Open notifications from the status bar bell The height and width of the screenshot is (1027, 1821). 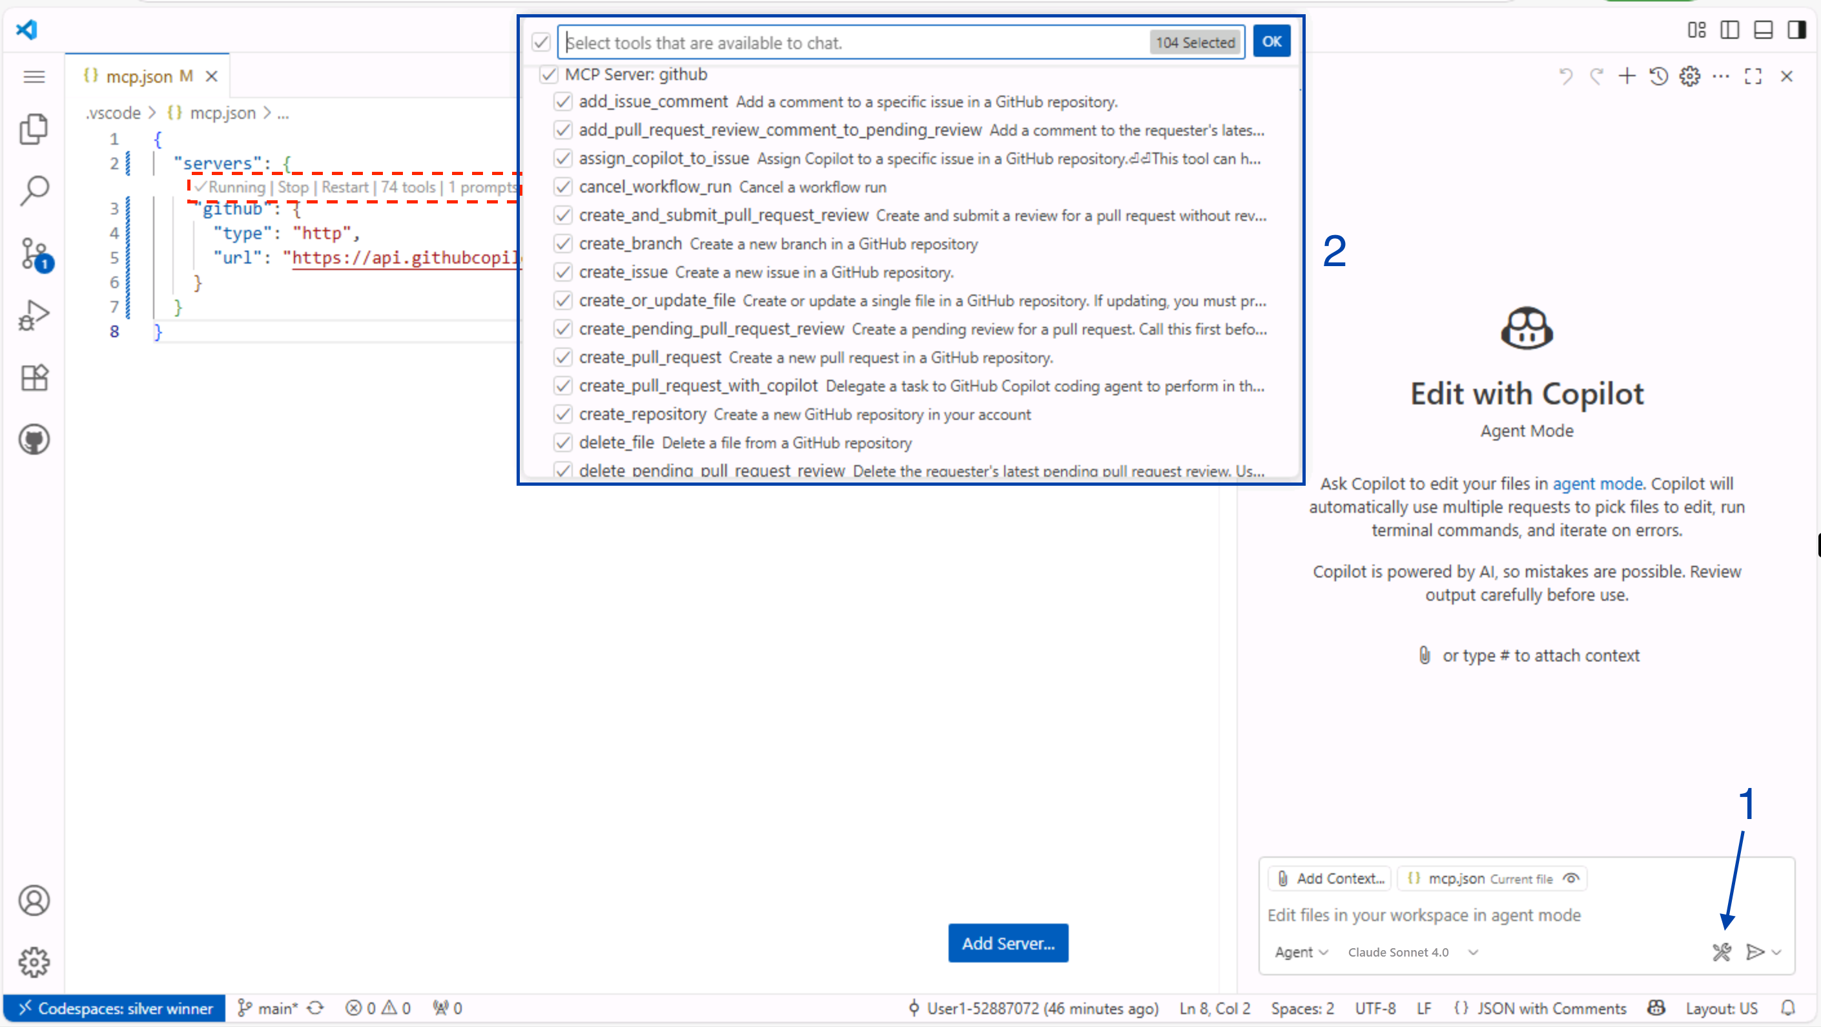coord(1789,1008)
